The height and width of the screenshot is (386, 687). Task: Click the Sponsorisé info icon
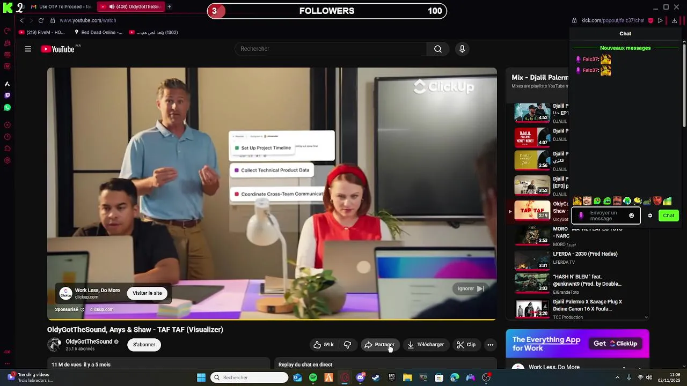coord(82,309)
